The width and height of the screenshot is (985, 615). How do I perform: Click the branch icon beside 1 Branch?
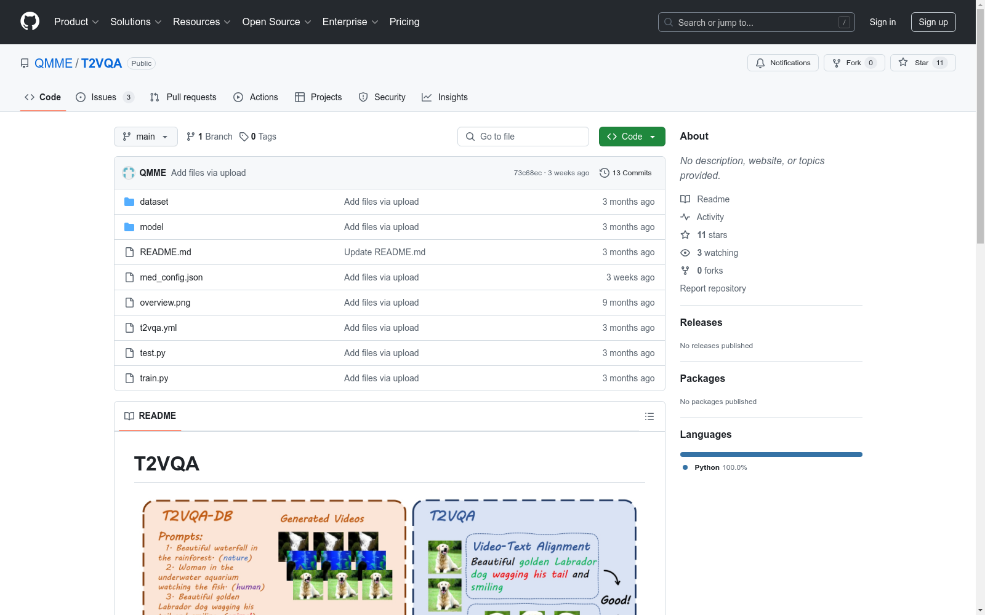click(x=191, y=137)
